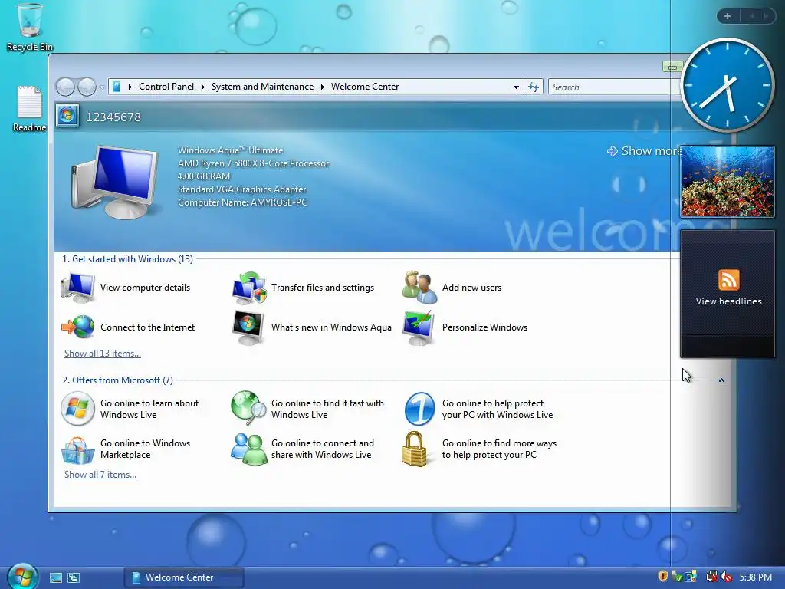Screen dimensions: 785x589
Task: Click the Offers from Microsoft heading
Action: (x=117, y=380)
